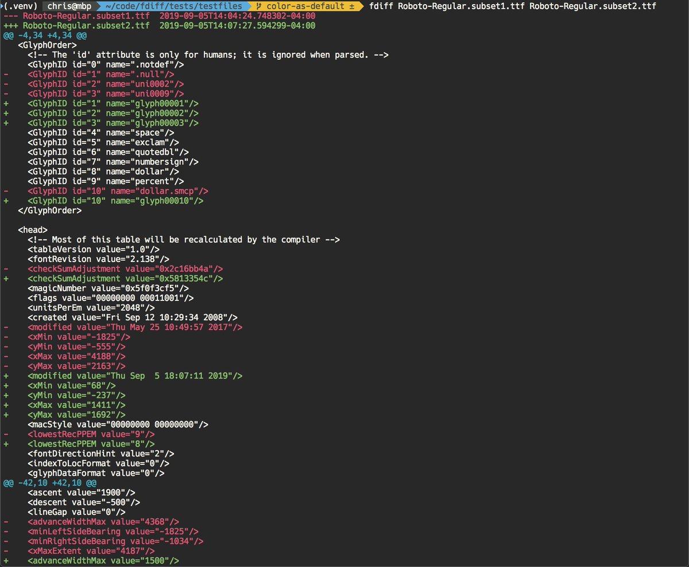The width and height of the screenshot is (689, 567).
Task: Click the added xMin value="68" line
Action: [x=71, y=386]
